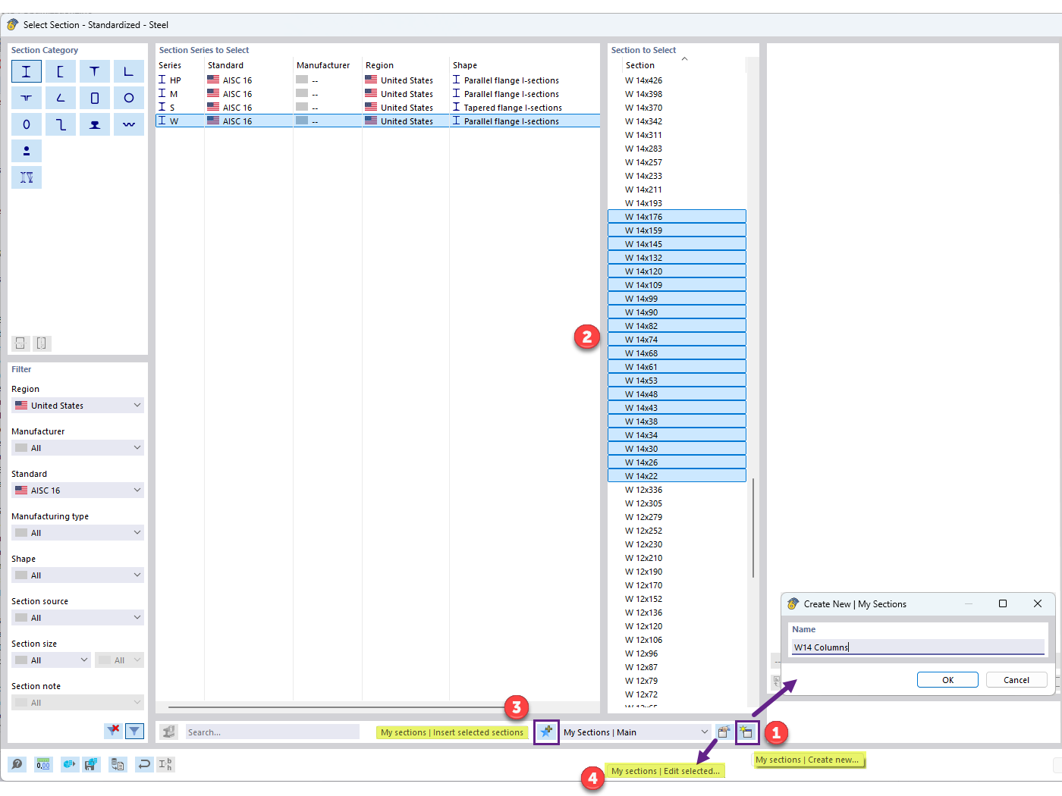This screenshot has width=1062, height=796.
Task: Expand the My Sections | Main combo box
Action: point(637,732)
